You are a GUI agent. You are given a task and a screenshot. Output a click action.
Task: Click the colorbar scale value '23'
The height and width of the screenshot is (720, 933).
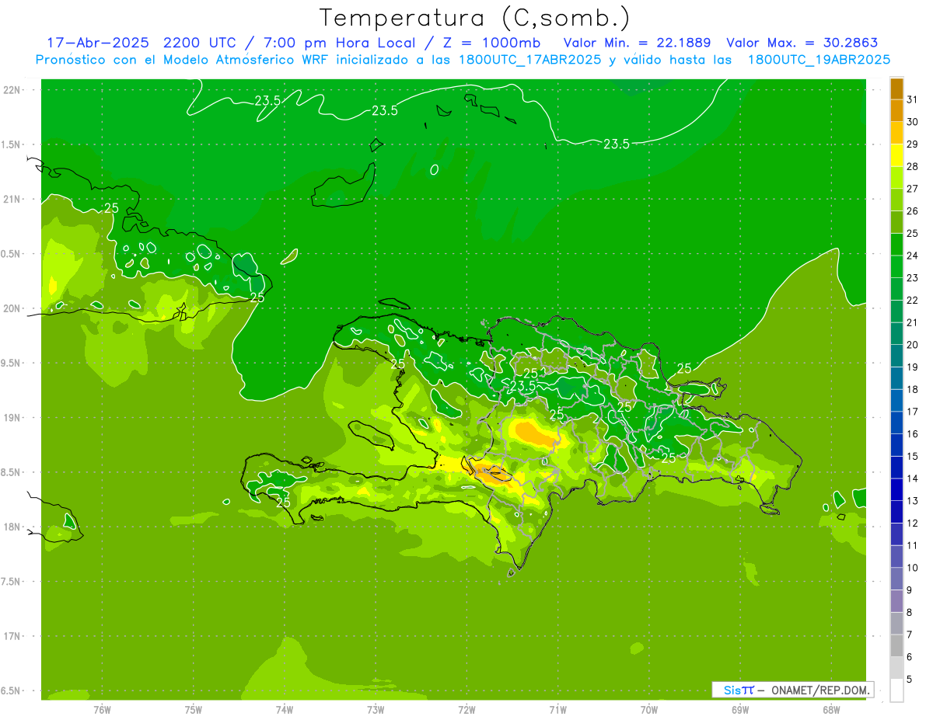click(912, 278)
